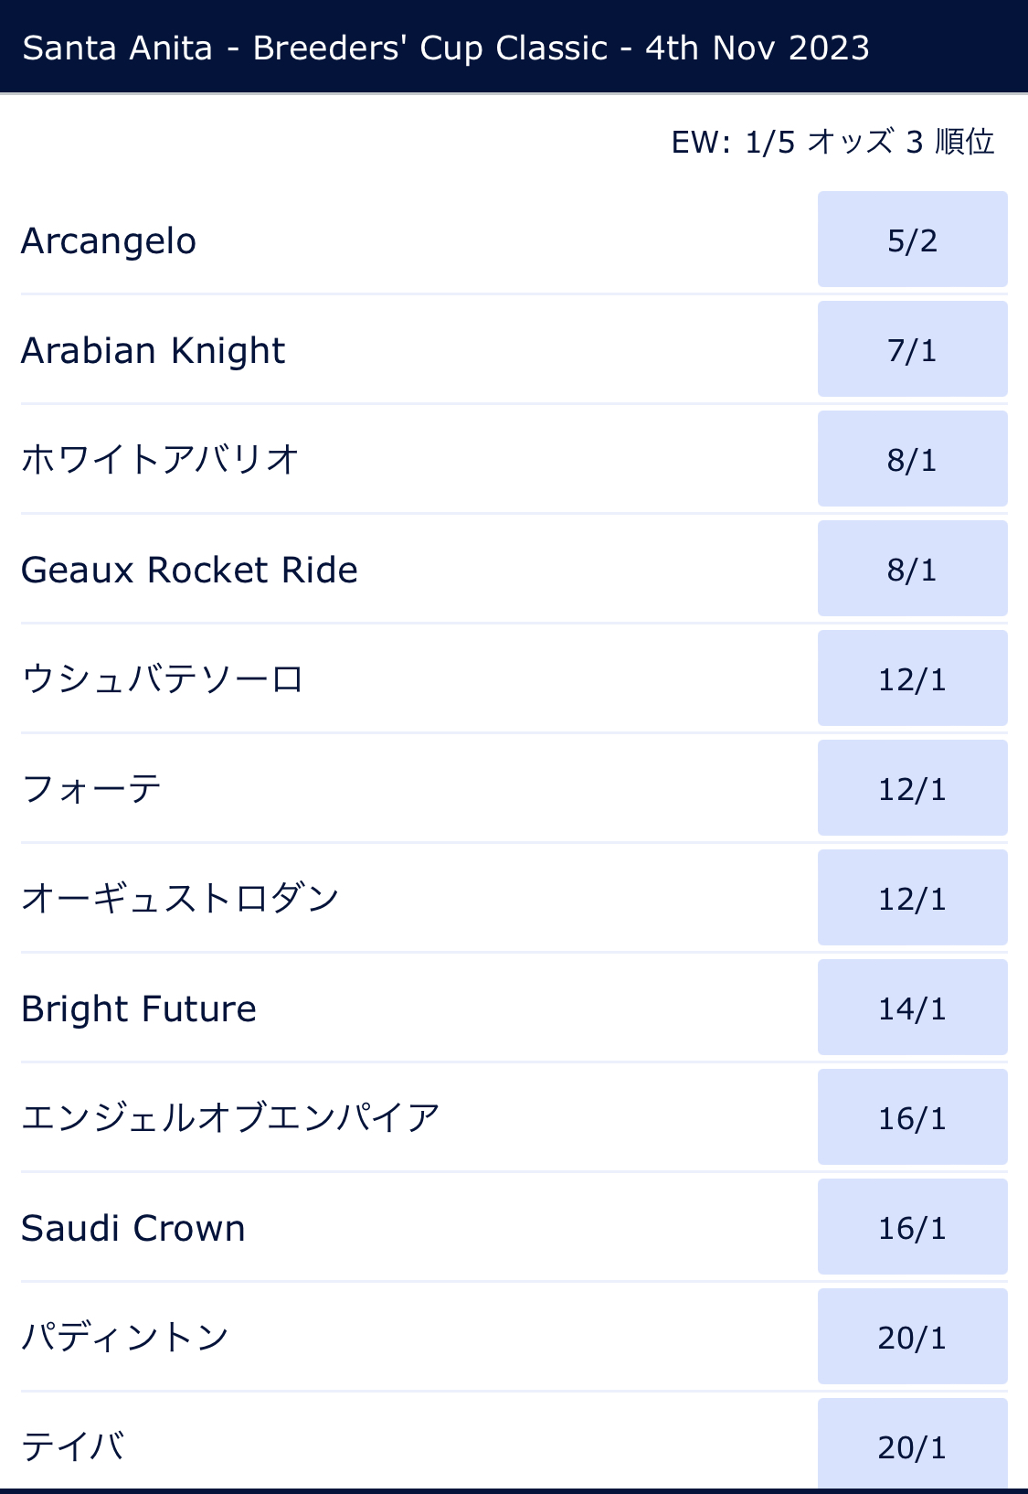Screen dimensions: 1028x1494
Task: Select the Bright Future runner name
Action: (139, 1009)
